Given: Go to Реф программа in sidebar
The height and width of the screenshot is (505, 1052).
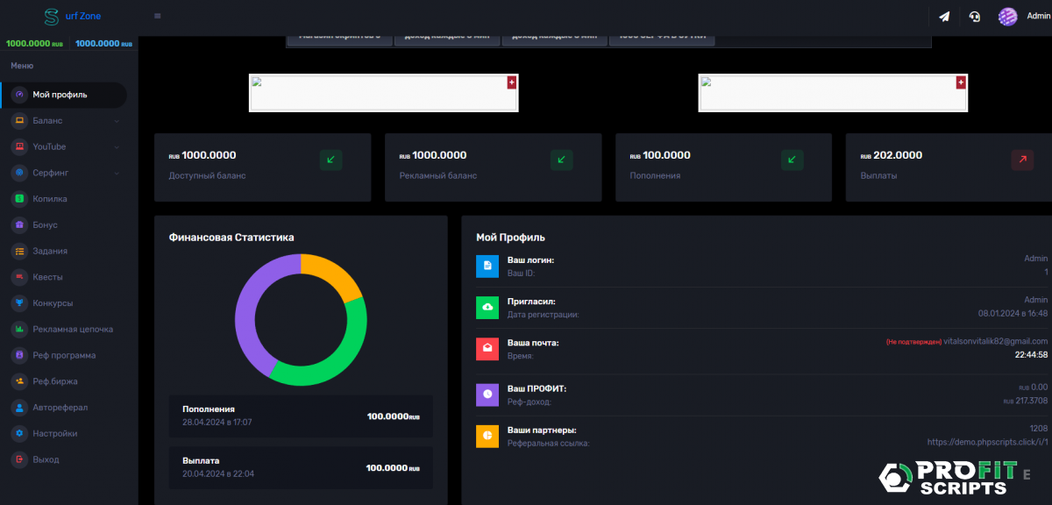Looking at the screenshot, I should pos(64,355).
